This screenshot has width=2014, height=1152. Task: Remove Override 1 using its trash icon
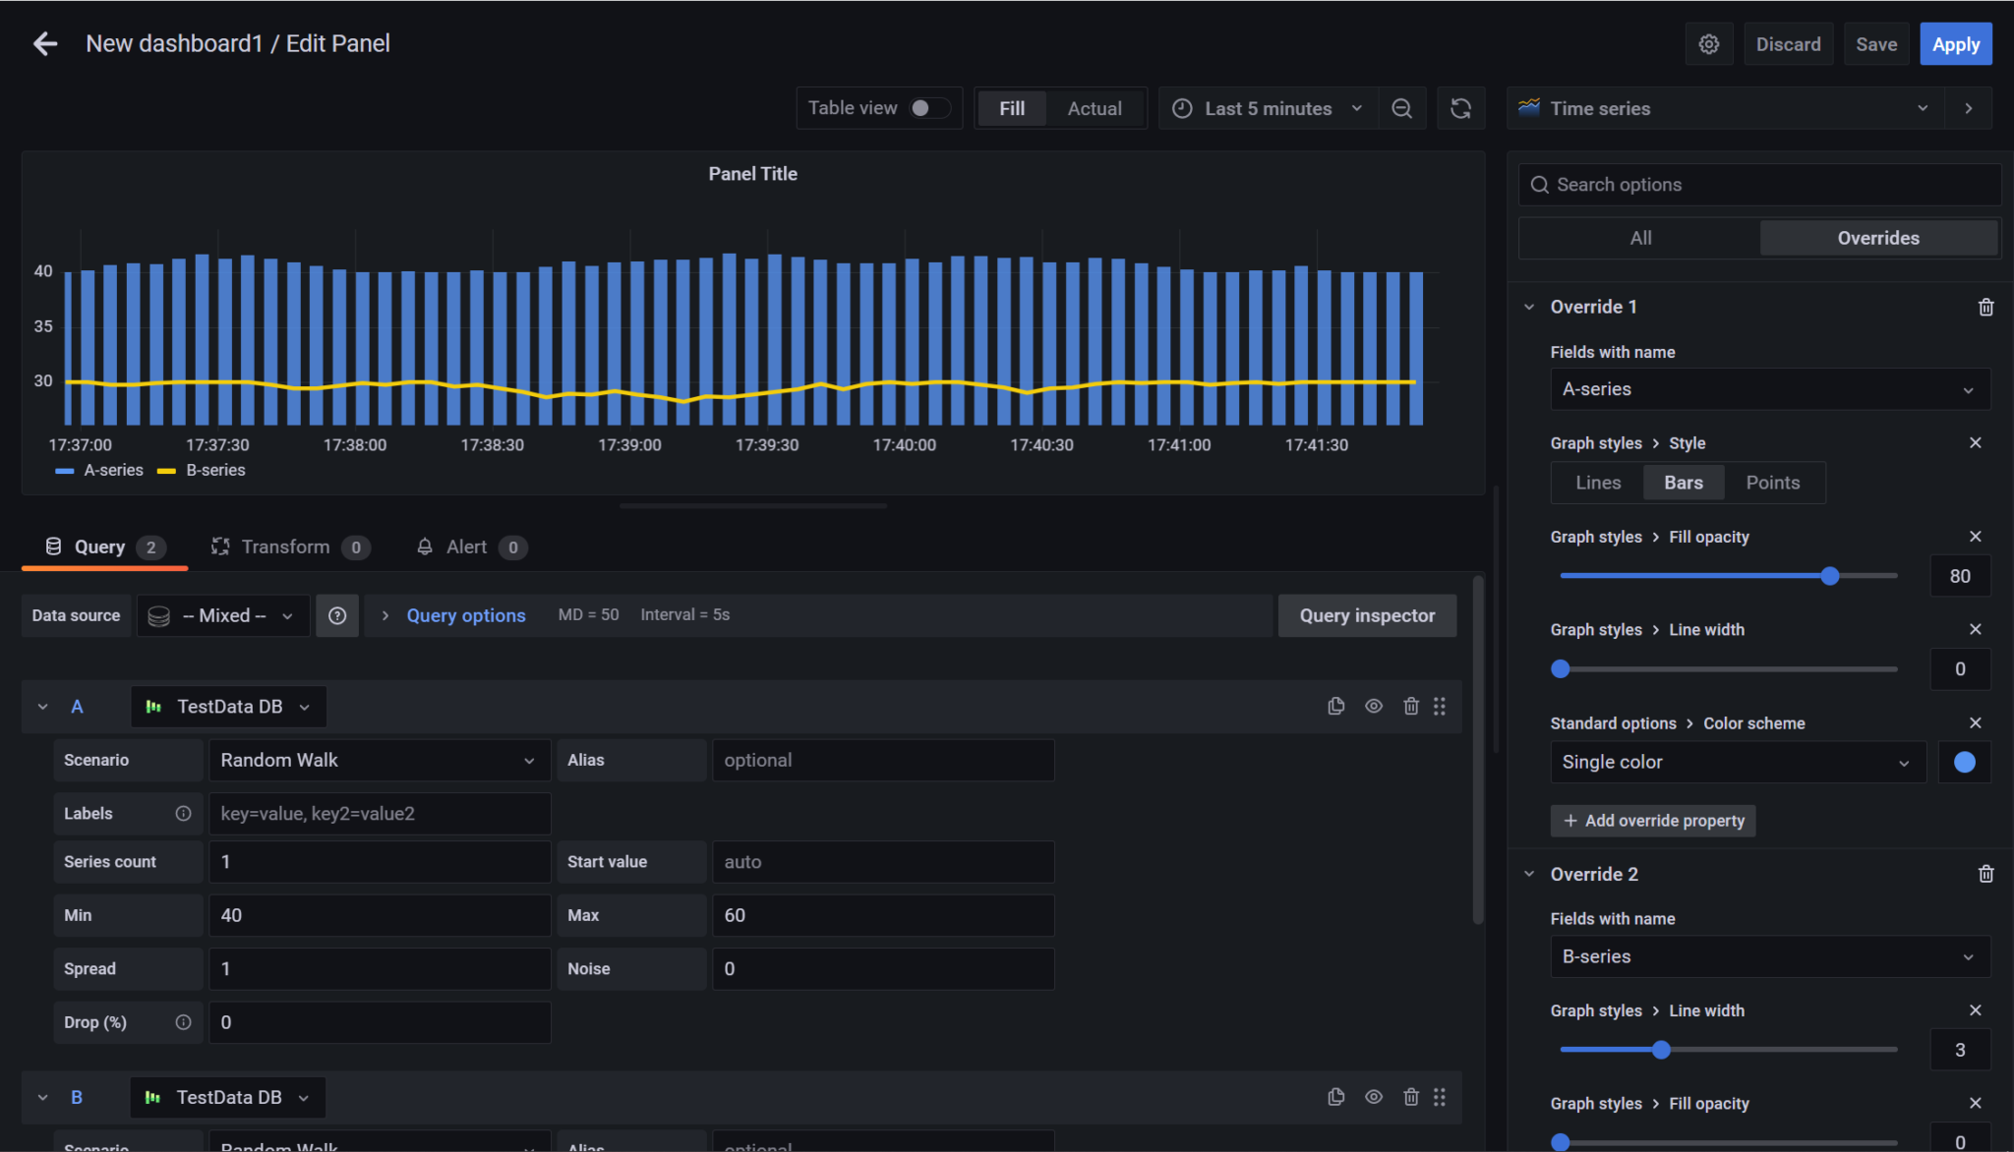1985,307
